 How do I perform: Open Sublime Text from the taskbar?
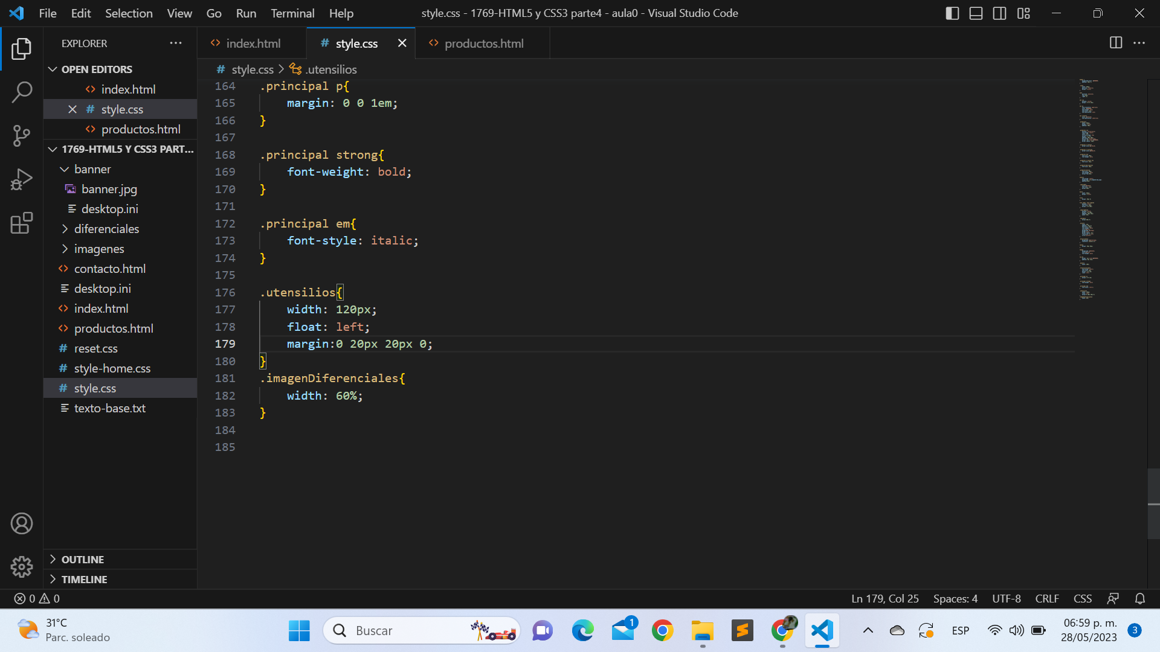point(743,631)
